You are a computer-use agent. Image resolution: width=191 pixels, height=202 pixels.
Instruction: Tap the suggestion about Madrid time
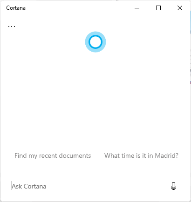click(x=141, y=155)
